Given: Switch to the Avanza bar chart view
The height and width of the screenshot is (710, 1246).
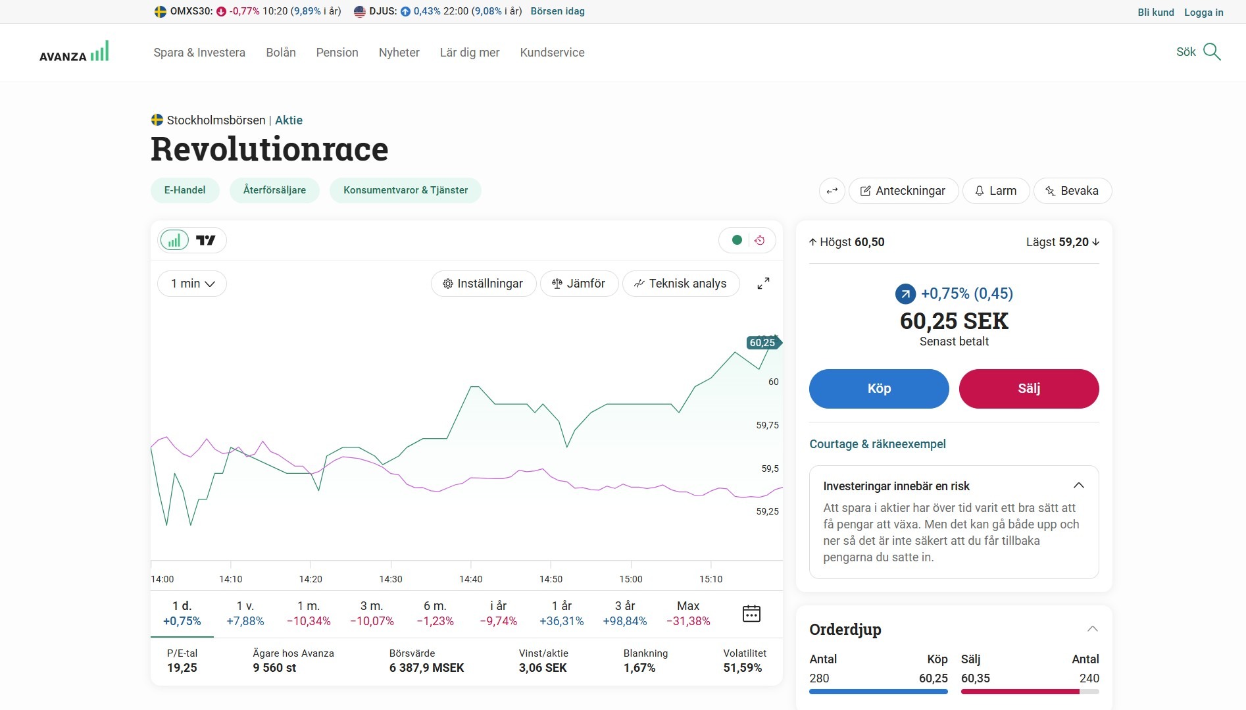Looking at the screenshot, I should click(x=174, y=241).
